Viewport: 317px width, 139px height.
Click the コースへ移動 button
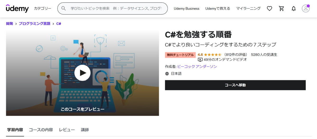[x=235, y=85]
